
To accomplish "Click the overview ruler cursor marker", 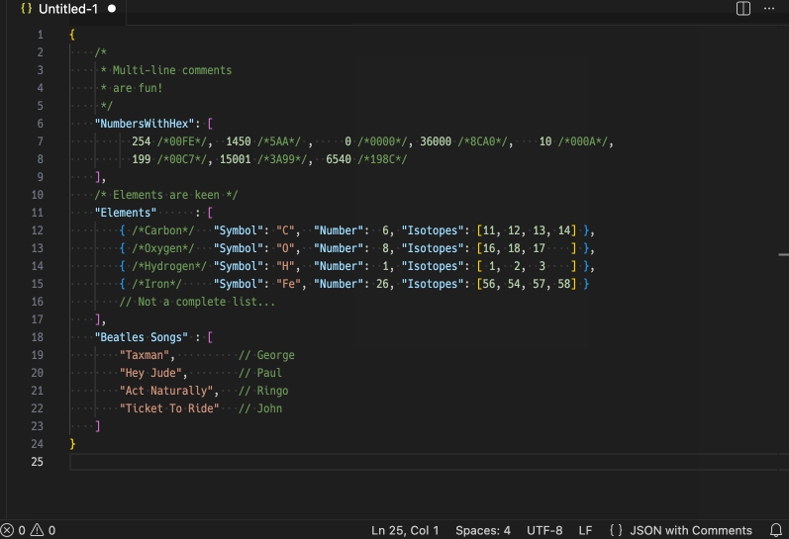I will point(783,255).
